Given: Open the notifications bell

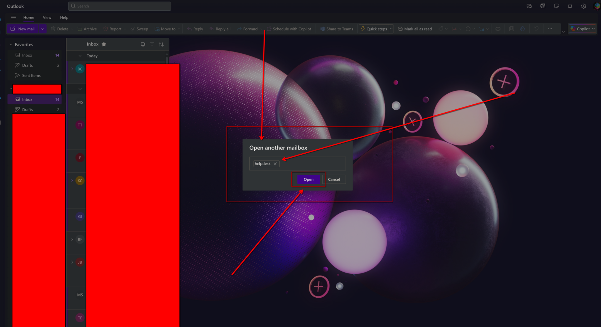Looking at the screenshot, I should pyautogui.click(x=570, y=6).
